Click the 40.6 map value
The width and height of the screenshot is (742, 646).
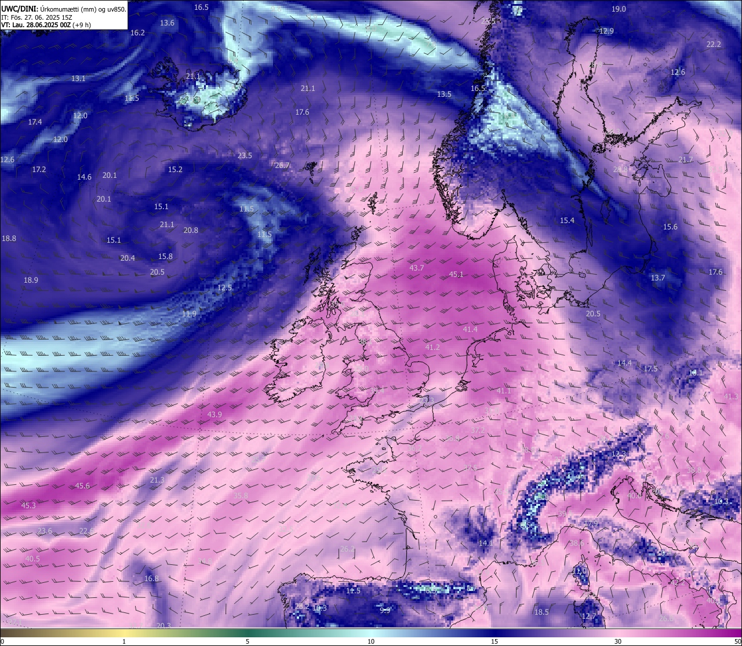tap(635, 496)
